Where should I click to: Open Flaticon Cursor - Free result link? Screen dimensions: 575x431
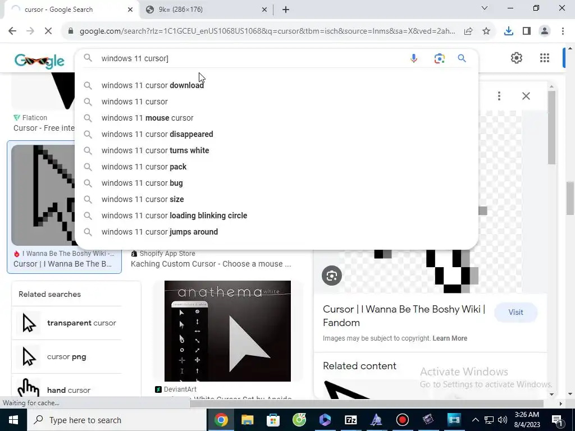pos(44,128)
